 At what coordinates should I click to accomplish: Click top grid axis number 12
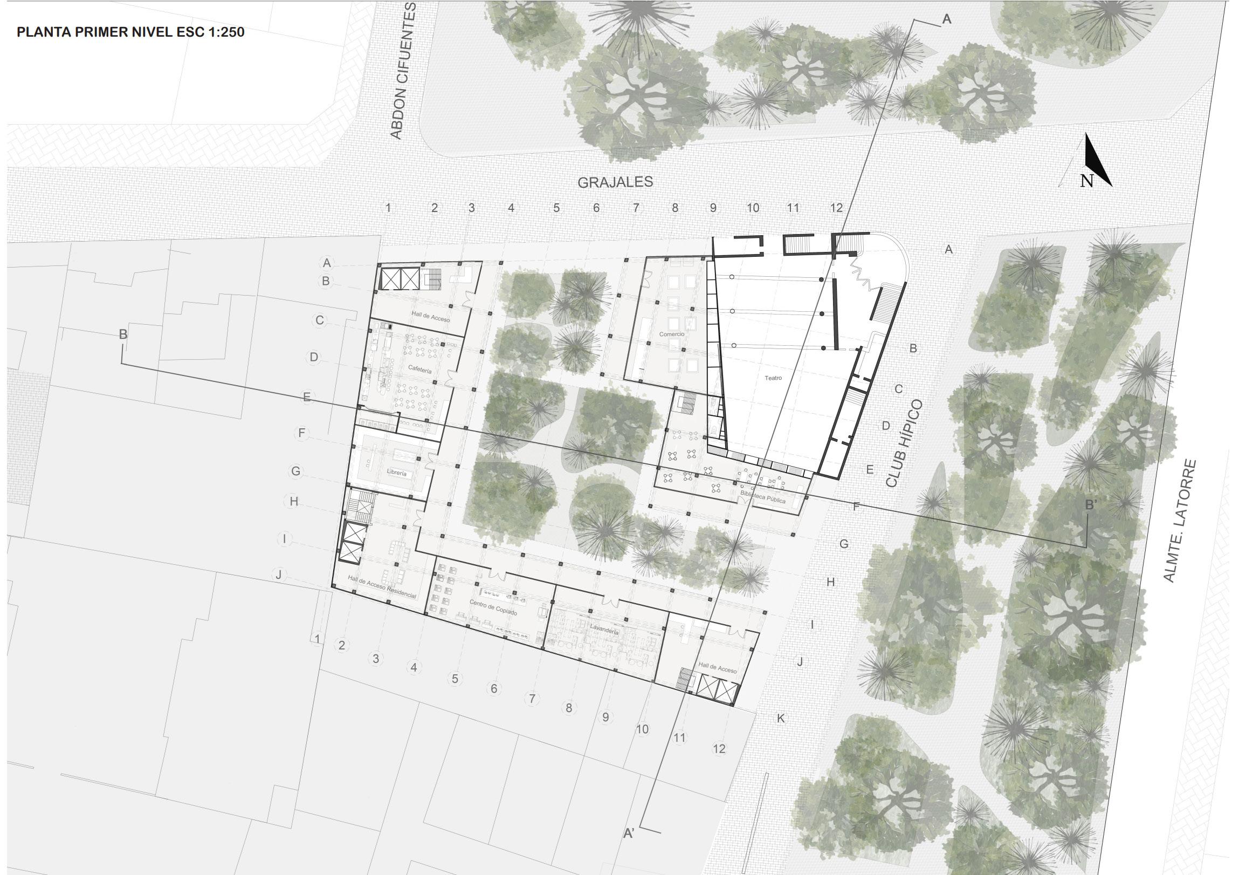pyautogui.click(x=836, y=208)
